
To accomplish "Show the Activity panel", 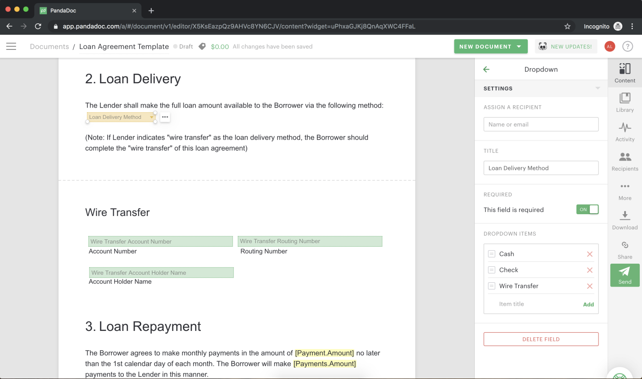I will click(625, 131).
